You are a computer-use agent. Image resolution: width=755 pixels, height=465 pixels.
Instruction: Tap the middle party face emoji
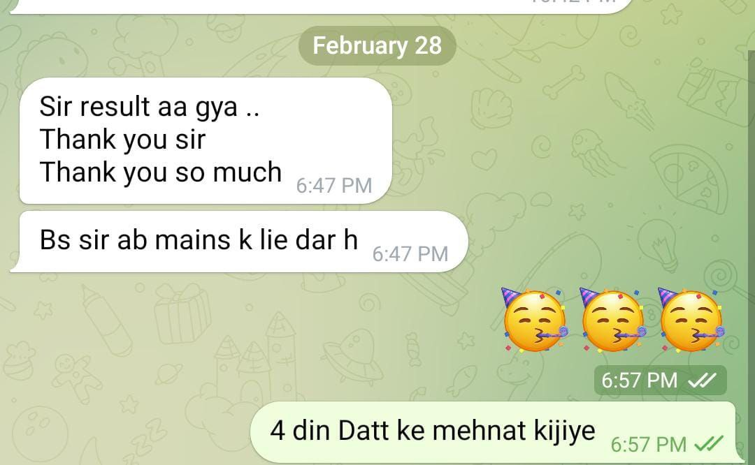612,320
